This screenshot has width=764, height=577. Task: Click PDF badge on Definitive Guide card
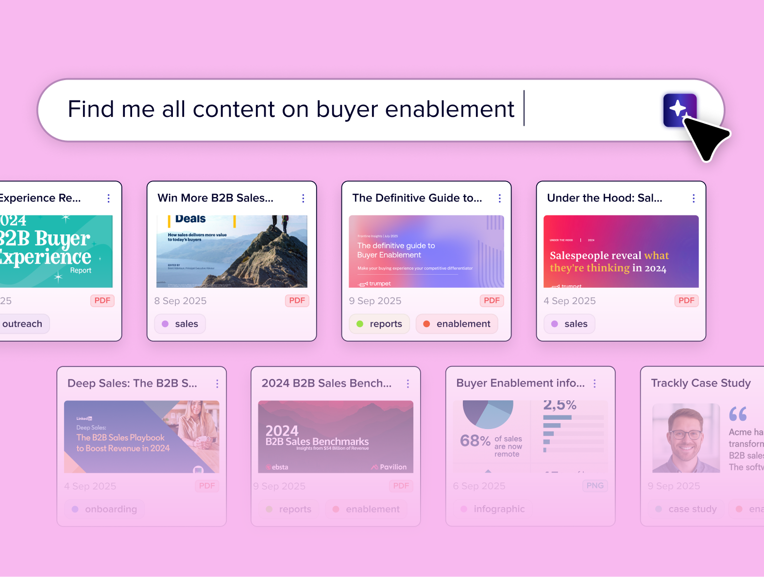pyautogui.click(x=492, y=301)
